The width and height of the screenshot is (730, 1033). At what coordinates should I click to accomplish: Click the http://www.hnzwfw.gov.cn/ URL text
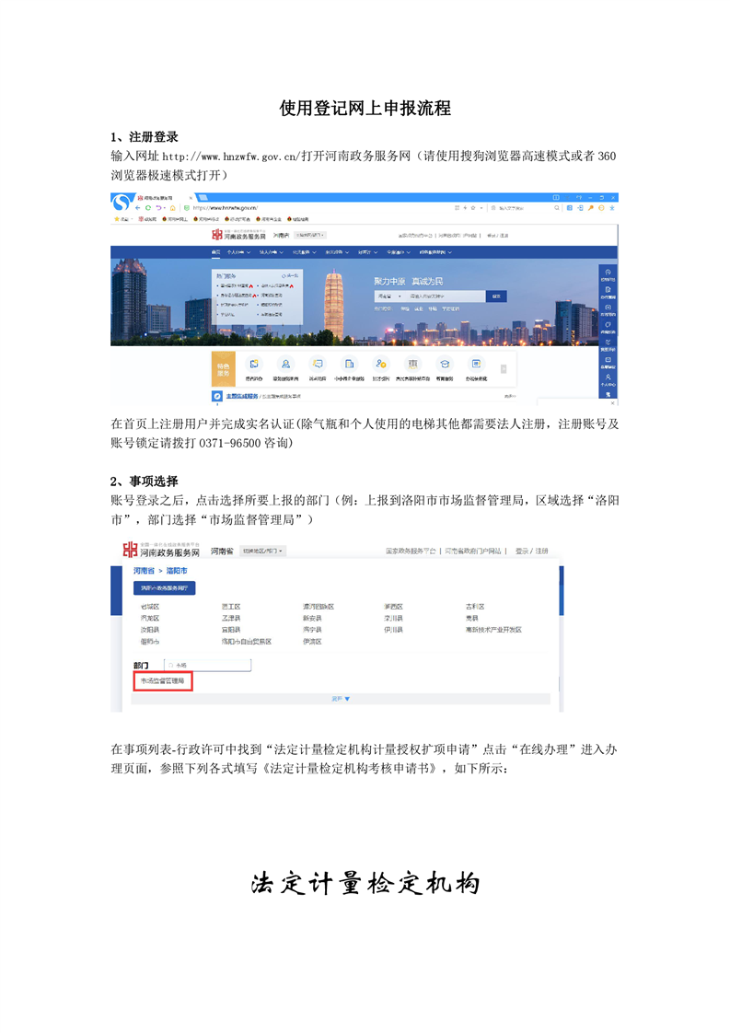pyautogui.click(x=231, y=157)
